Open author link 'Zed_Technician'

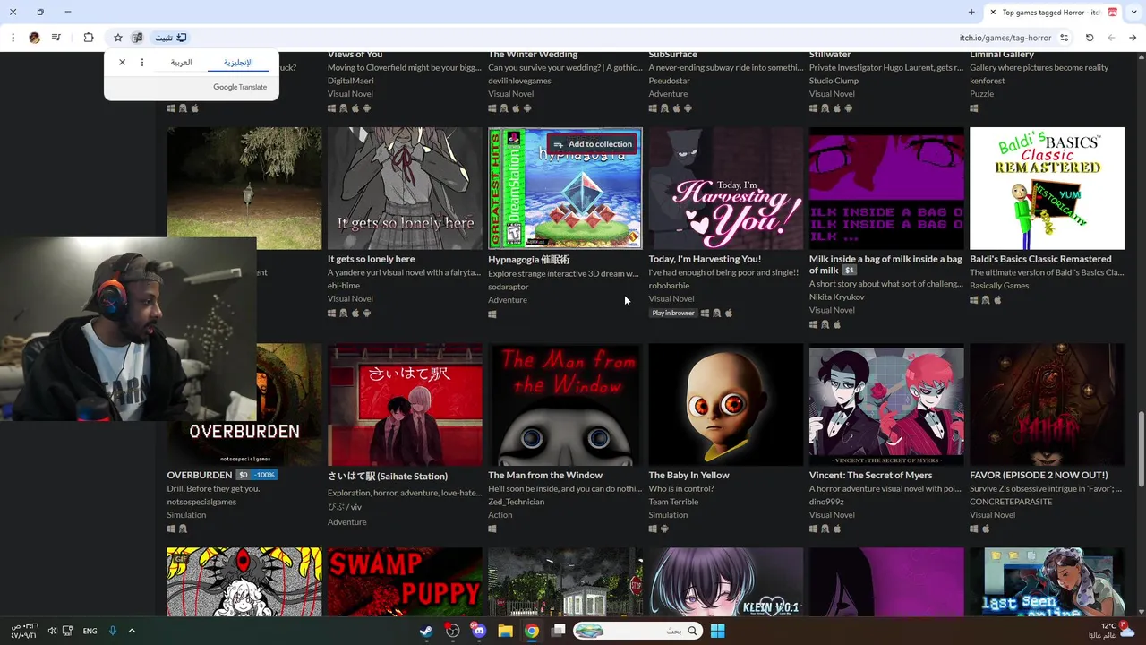pyautogui.click(x=516, y=502)
